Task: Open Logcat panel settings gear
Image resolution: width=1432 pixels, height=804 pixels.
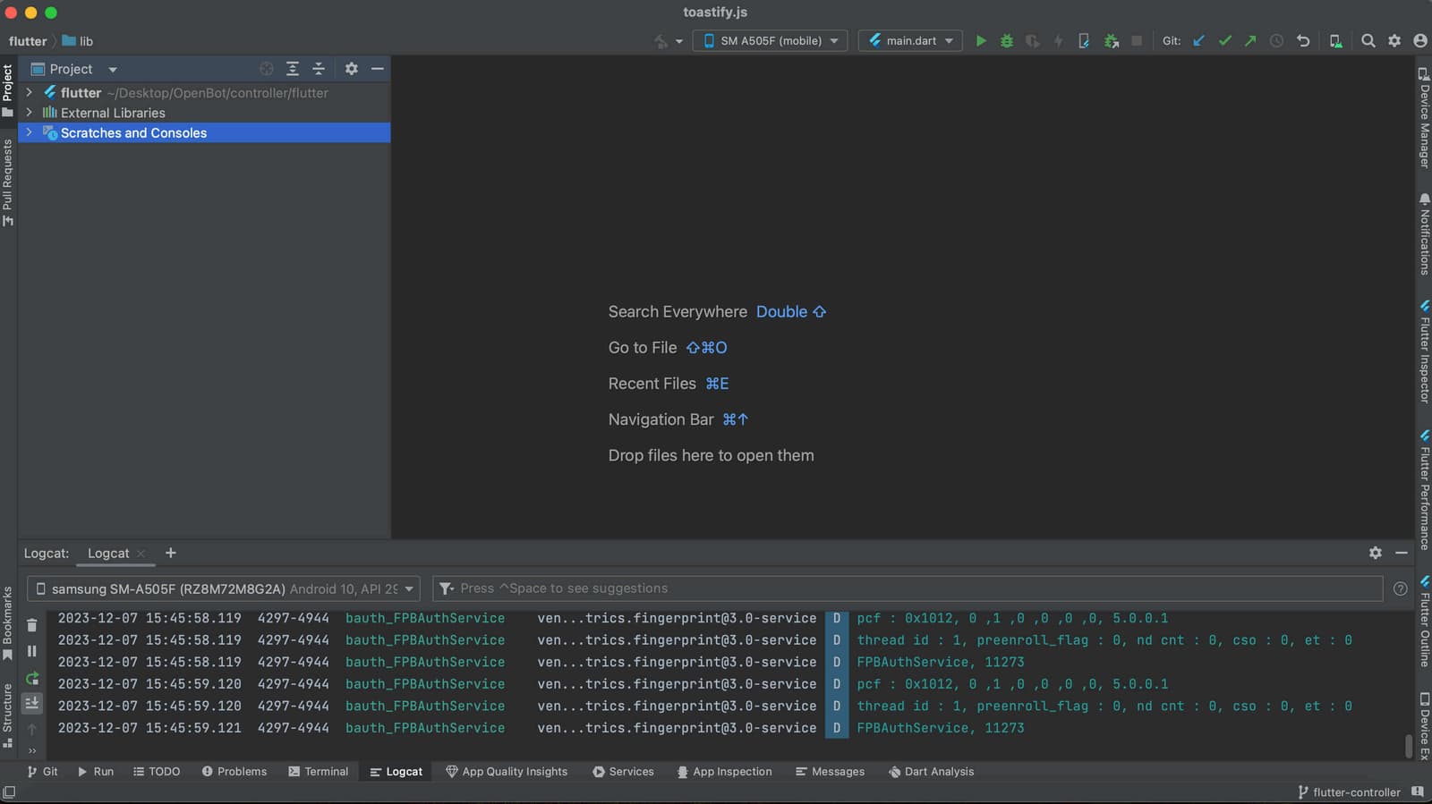Action: click(x=1376, y=554)
